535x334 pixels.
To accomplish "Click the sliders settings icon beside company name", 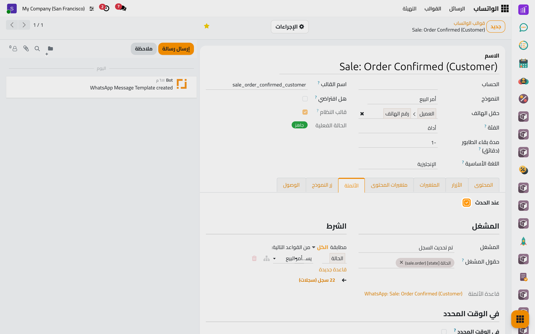I will point(92,9).
